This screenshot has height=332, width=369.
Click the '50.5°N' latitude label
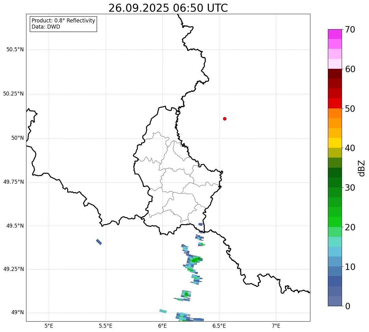click(15, 49)
